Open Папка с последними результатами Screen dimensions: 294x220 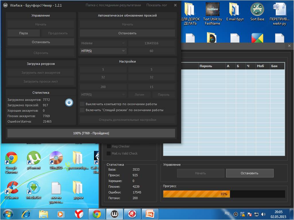pyautogui.click(x=113, y=5)
